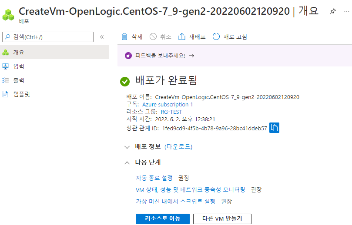Click the 다음 단계 section title

pyautogui.click(x=148, y=162)
